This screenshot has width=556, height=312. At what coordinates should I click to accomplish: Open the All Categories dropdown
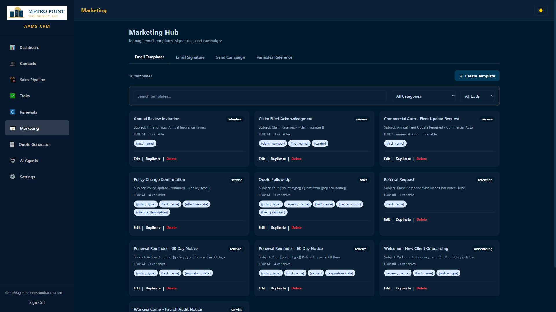click(424, 96)
